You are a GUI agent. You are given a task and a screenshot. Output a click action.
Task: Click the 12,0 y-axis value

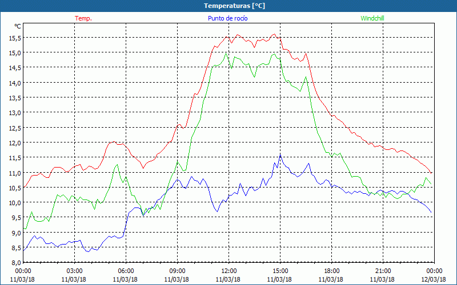click(14, 143)
